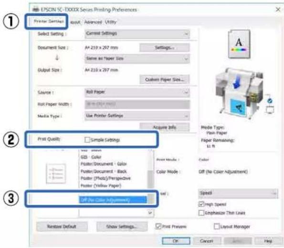Open the Printer Settings tab
The width and height of the screenshot is (284, 248).
(49, 21)
